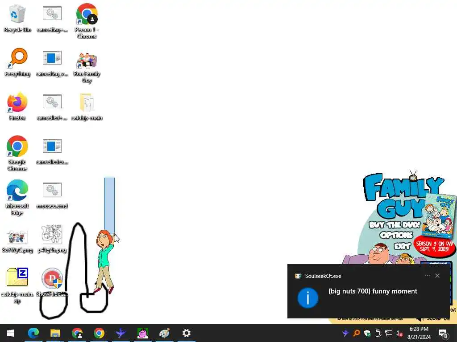The image size is (457, 342).
Task: Select the Run Family Guy shortcut
Action: [87, 67]
